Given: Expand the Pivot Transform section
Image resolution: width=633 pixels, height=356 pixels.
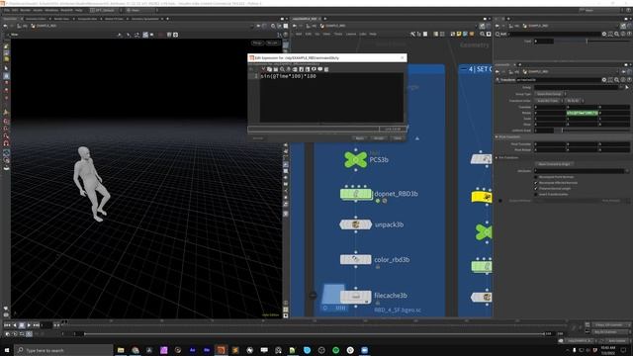Looking at the screenshot, I should [x=497, y=137].
